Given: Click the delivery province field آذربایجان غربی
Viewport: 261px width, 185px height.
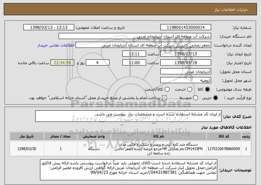Looking at the screenshot, I should [186, 72].
